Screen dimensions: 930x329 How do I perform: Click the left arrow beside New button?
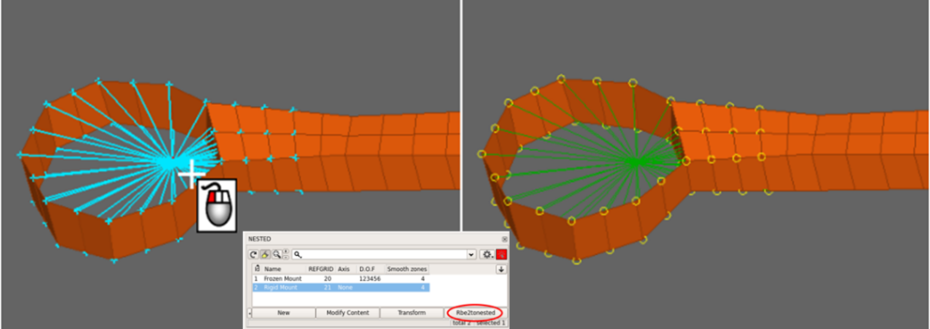pos(249,313)
